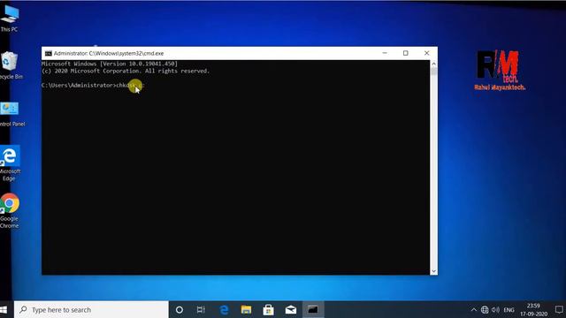Select the Recycle Bin desktop icon

click(x=10, y=65)
